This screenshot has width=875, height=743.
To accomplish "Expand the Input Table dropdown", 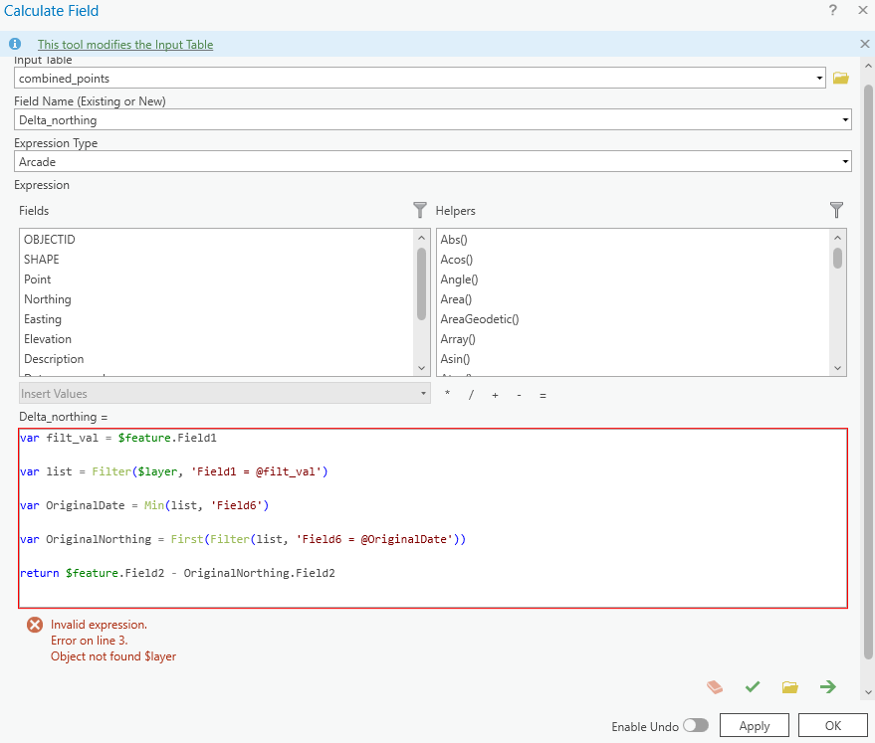I will pos(819,78).
